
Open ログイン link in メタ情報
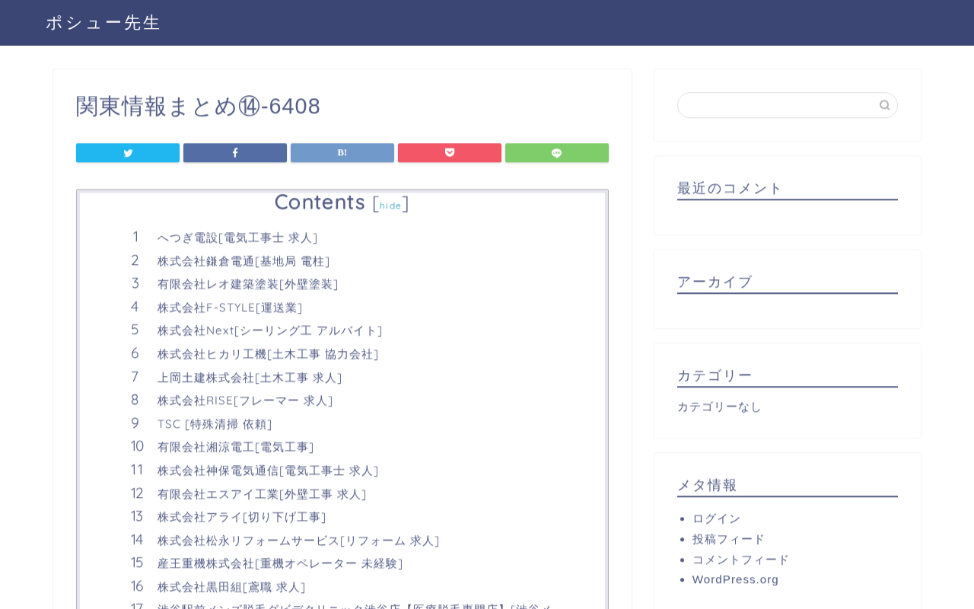pyautogui.click(x=716, y=518)
